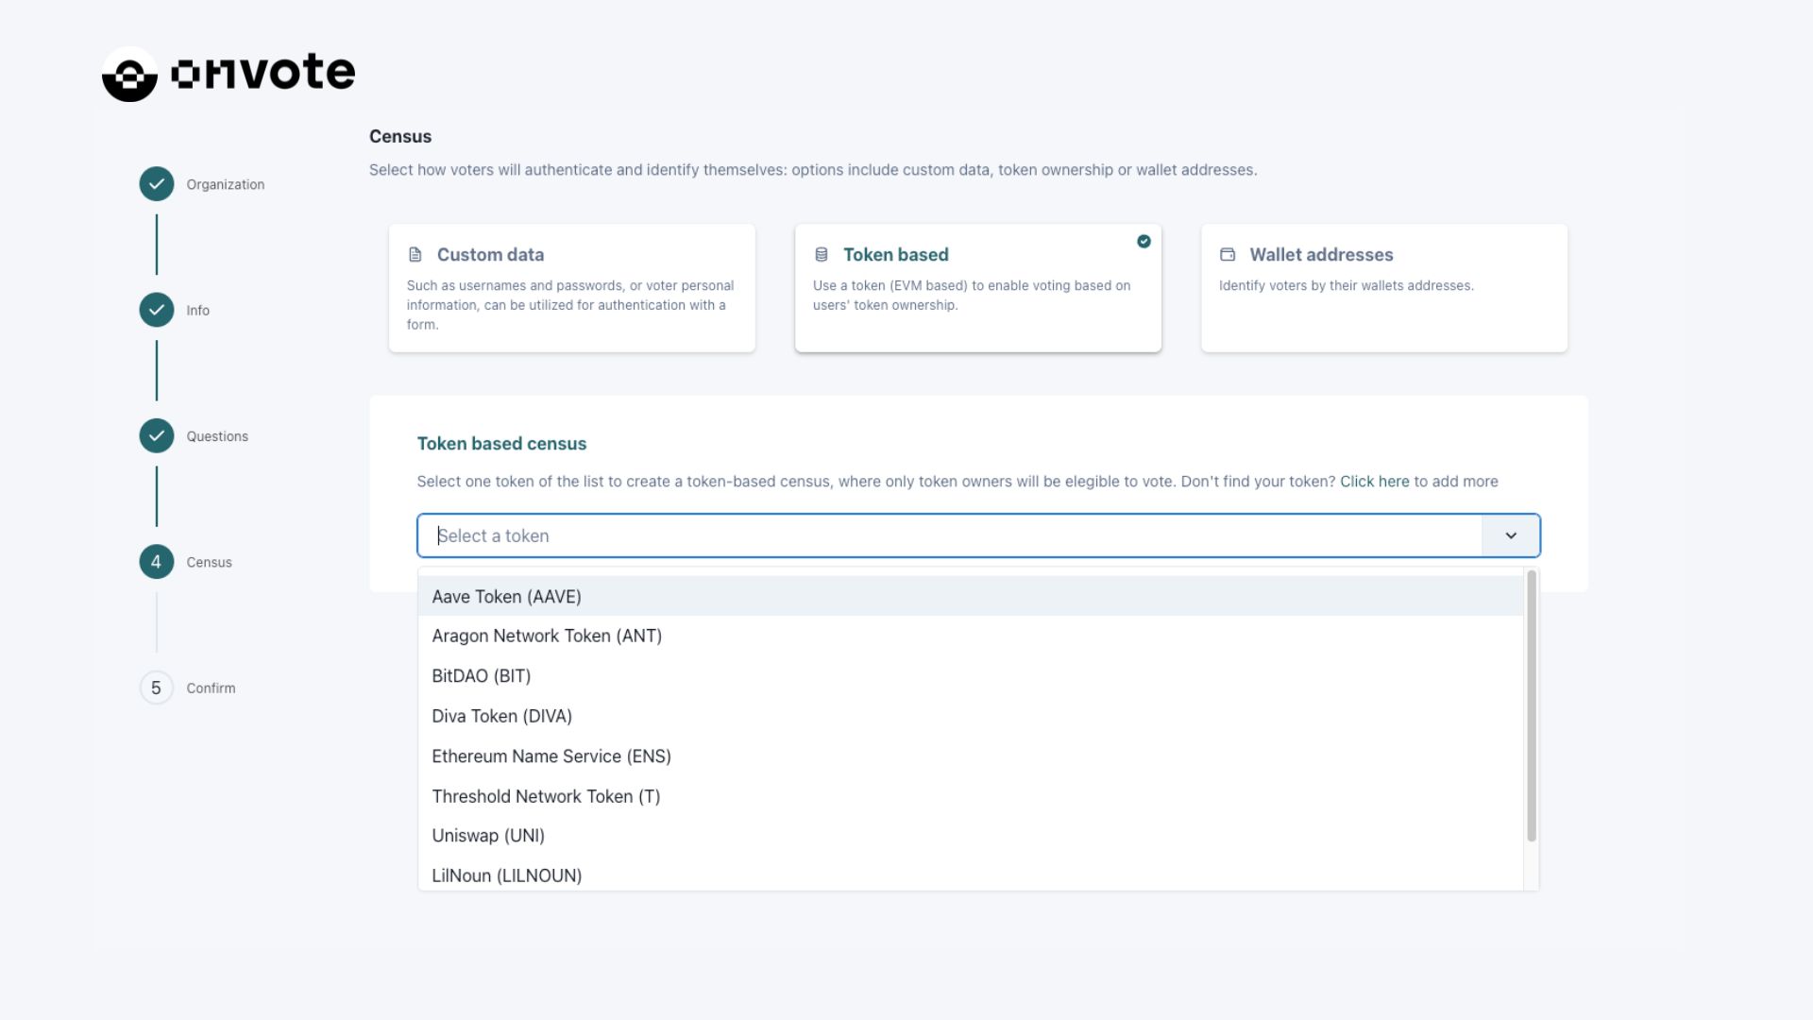Click the selected checkmark on Token based card
This screenshot has height=1020, width=1813.
pos(1144,242)
